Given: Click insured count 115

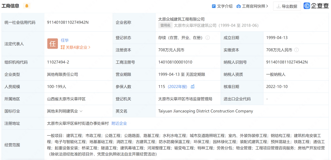Looking at the screenshot, I should pyautogui.click(x=162, y=87).
